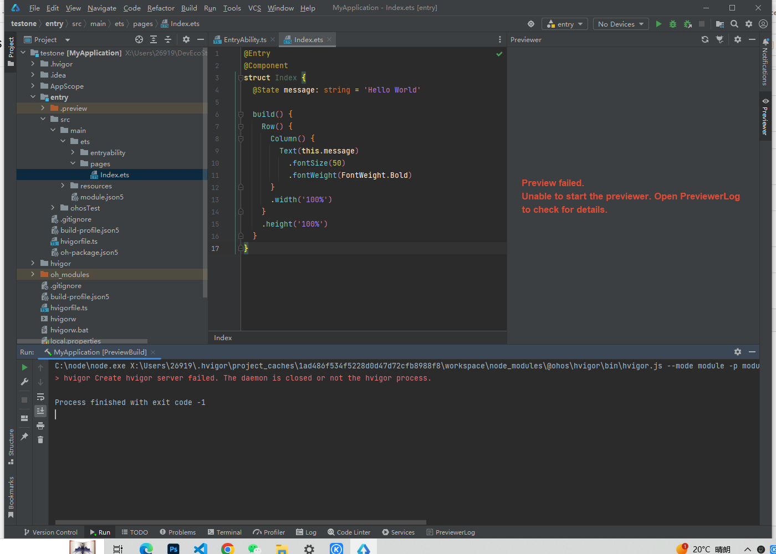Open Google Chrome from taskbar
This screenshot has height=554, width=776.
coord(227,548)
